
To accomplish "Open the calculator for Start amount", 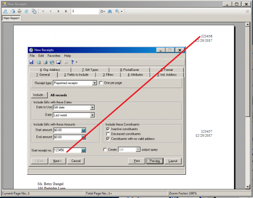I will (83, 130).
